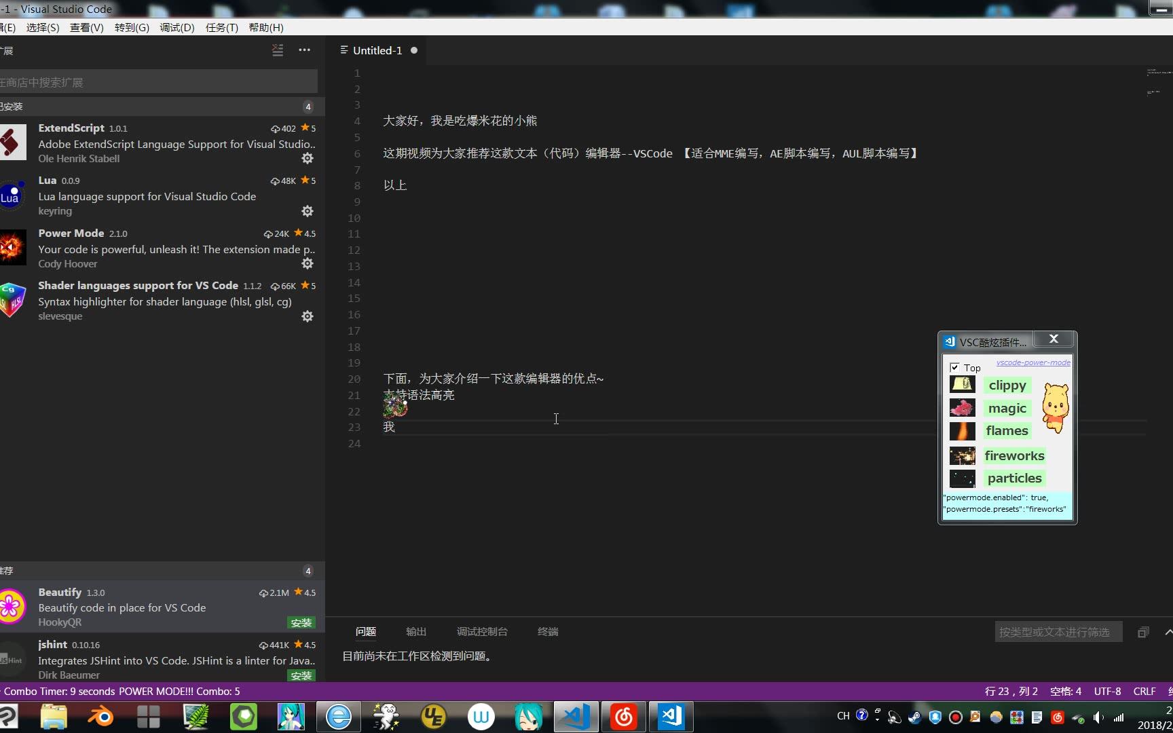Viewport: 1173px width, 733px height.
Task: Open the 转到(G) menu
Action: 132,27
